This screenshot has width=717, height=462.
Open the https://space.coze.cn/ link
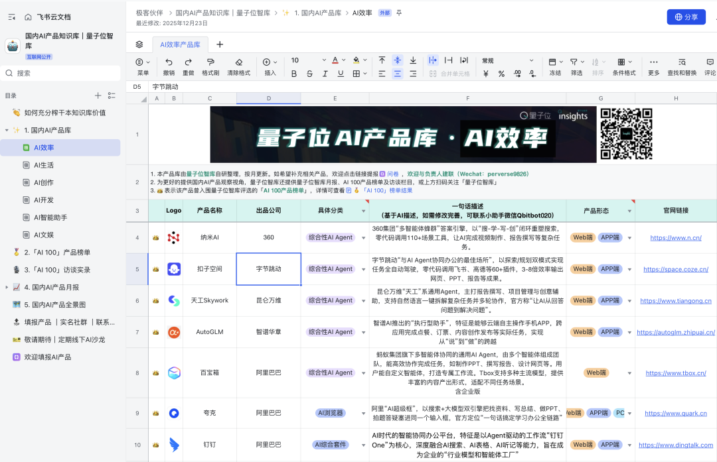[x=675, y=269]
